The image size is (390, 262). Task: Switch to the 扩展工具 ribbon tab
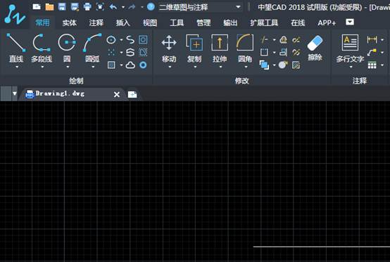click(x=264, y=23)
